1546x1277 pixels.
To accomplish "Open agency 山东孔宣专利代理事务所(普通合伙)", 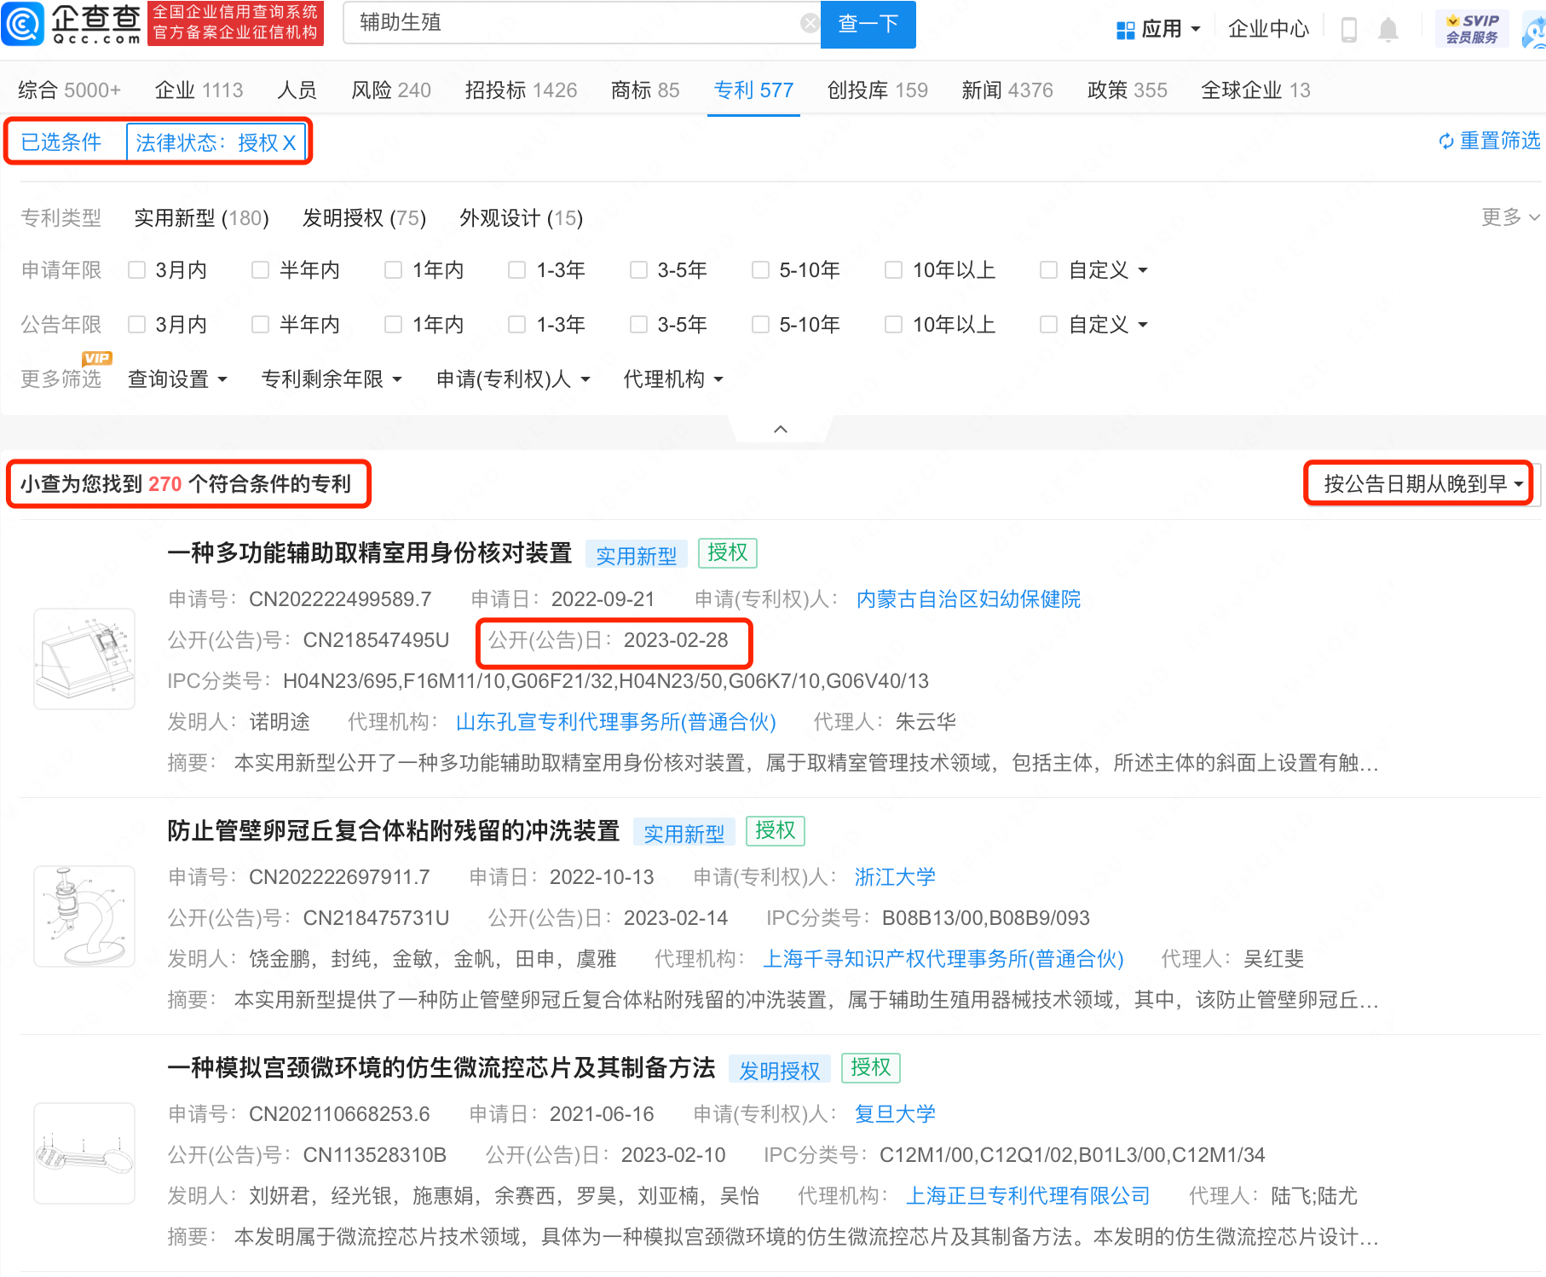I will (616, 722).
